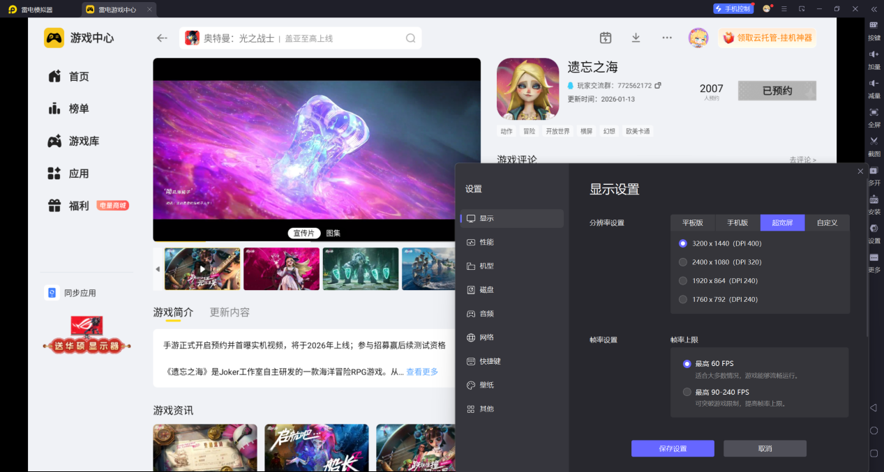Image resolution: width=884 pixels, height=472 pixels.
Task: Close the settings dialog
Action: click(860, 172)
